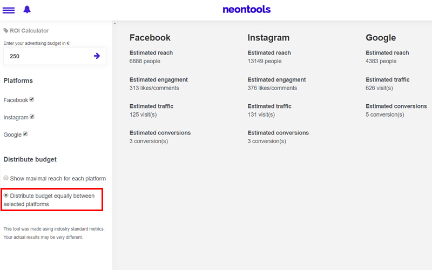The width and height of the screenshot is (432, 270).
Task: Click the scroll up arrow of results panel
Action: [x=114, y=24]
